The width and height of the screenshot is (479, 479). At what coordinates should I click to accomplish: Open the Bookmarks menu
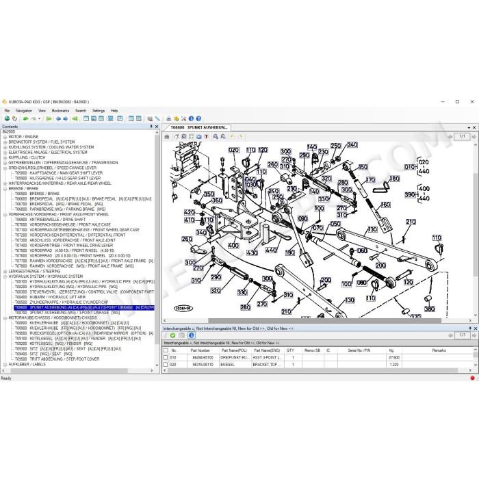60,111
